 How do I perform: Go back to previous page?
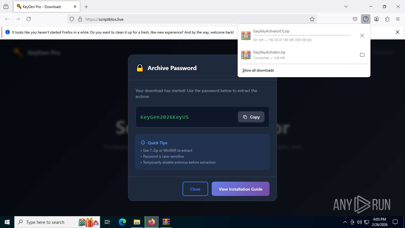[x=7, y=19]
